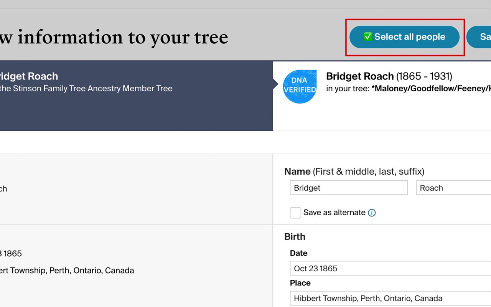Click the Select all people button
Screen dimensions: 491x307
404,37
